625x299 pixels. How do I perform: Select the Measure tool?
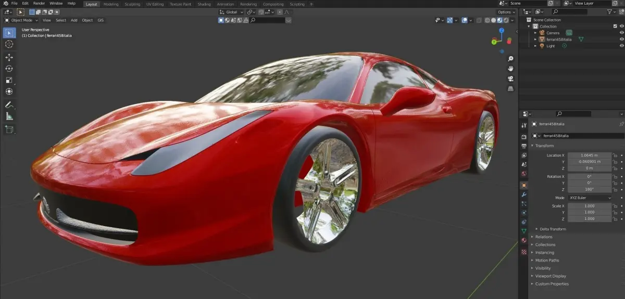point(9,116)
